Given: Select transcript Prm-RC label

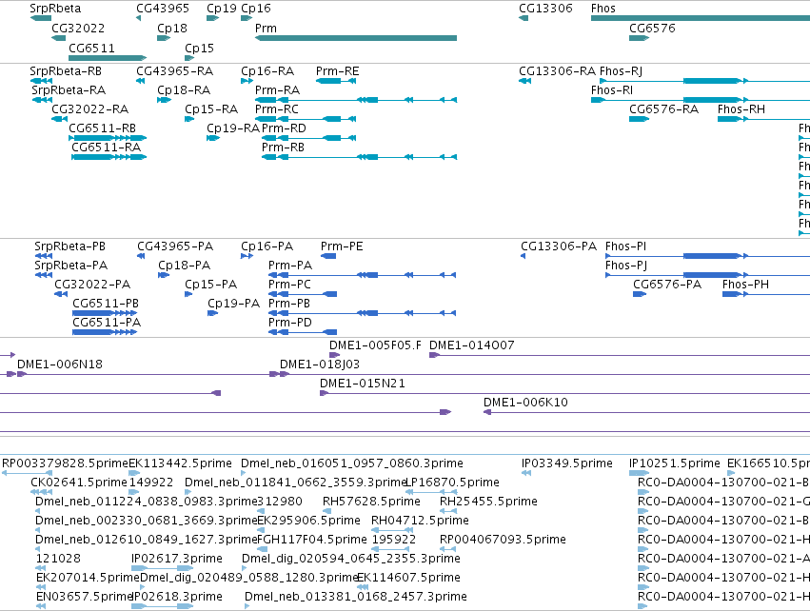Looking at the screenshot, I should tap(277, 109).
